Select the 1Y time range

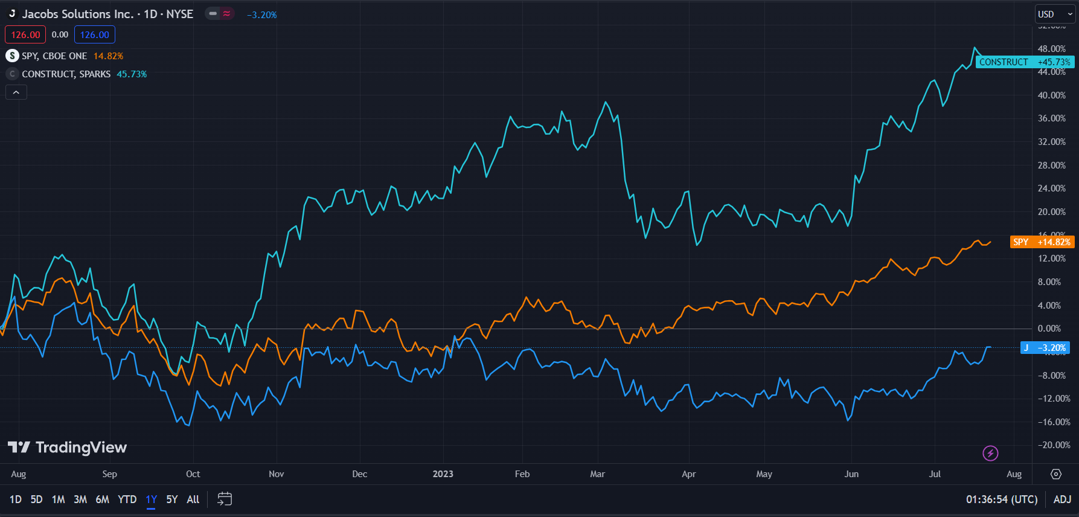(151, 499)
